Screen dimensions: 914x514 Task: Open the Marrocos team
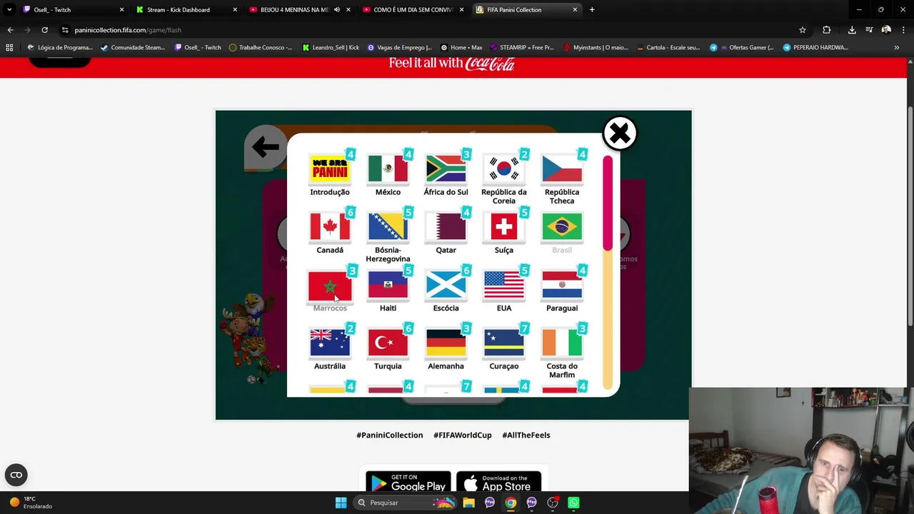330,286
